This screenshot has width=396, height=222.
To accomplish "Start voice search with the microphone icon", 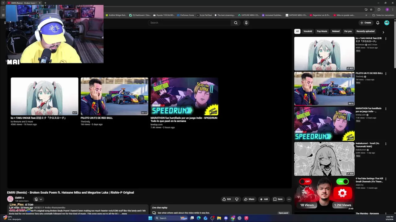I will [x=246, y=23].
